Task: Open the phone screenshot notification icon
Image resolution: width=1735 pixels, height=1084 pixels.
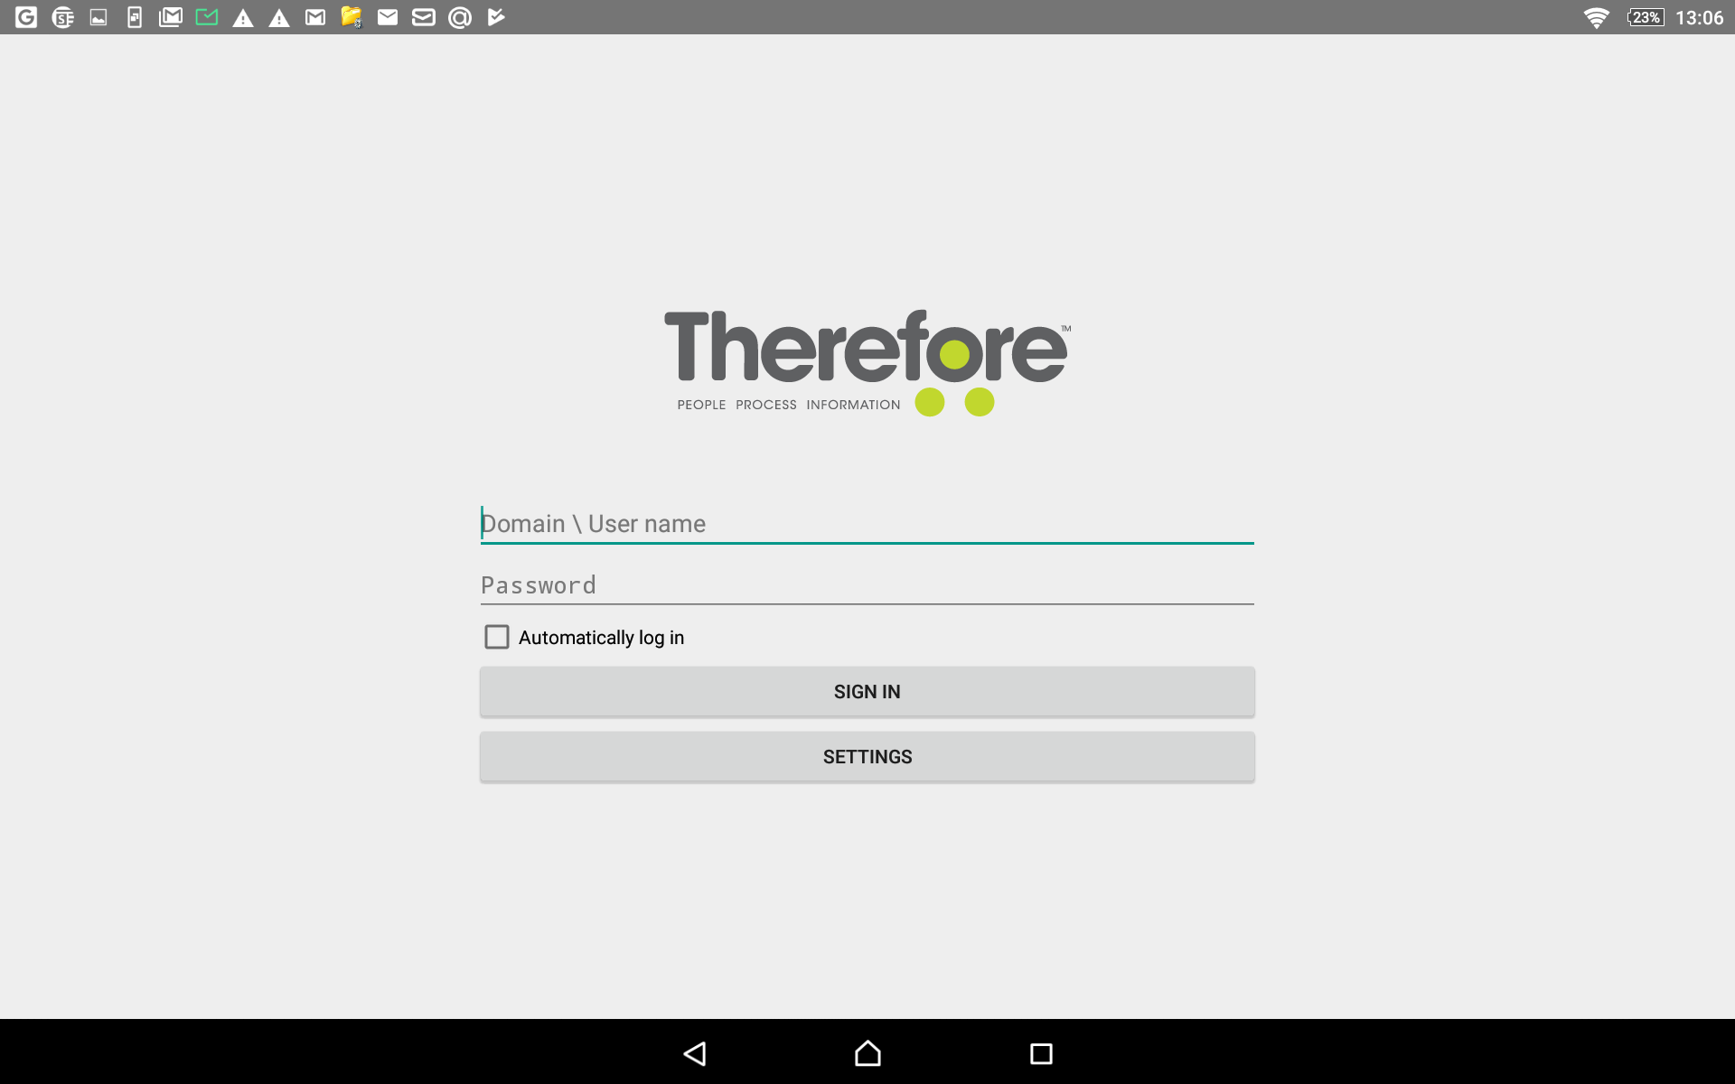Action: coord(135,17)
